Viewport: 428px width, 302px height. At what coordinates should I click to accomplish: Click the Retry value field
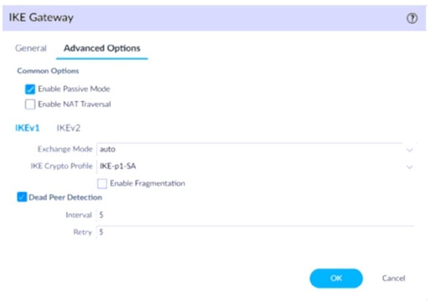coord(256,232)
